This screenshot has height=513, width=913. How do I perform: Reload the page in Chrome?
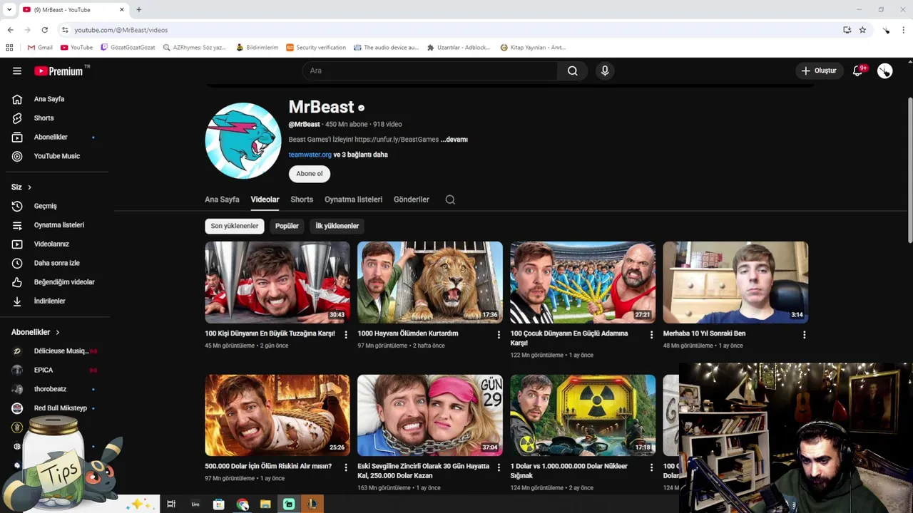[44, 30]
